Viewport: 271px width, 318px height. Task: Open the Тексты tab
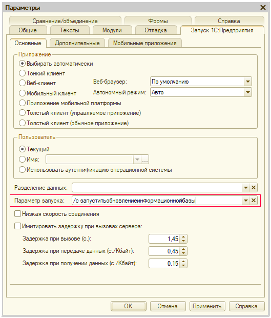pyautogui.click(x=70, y=30)
